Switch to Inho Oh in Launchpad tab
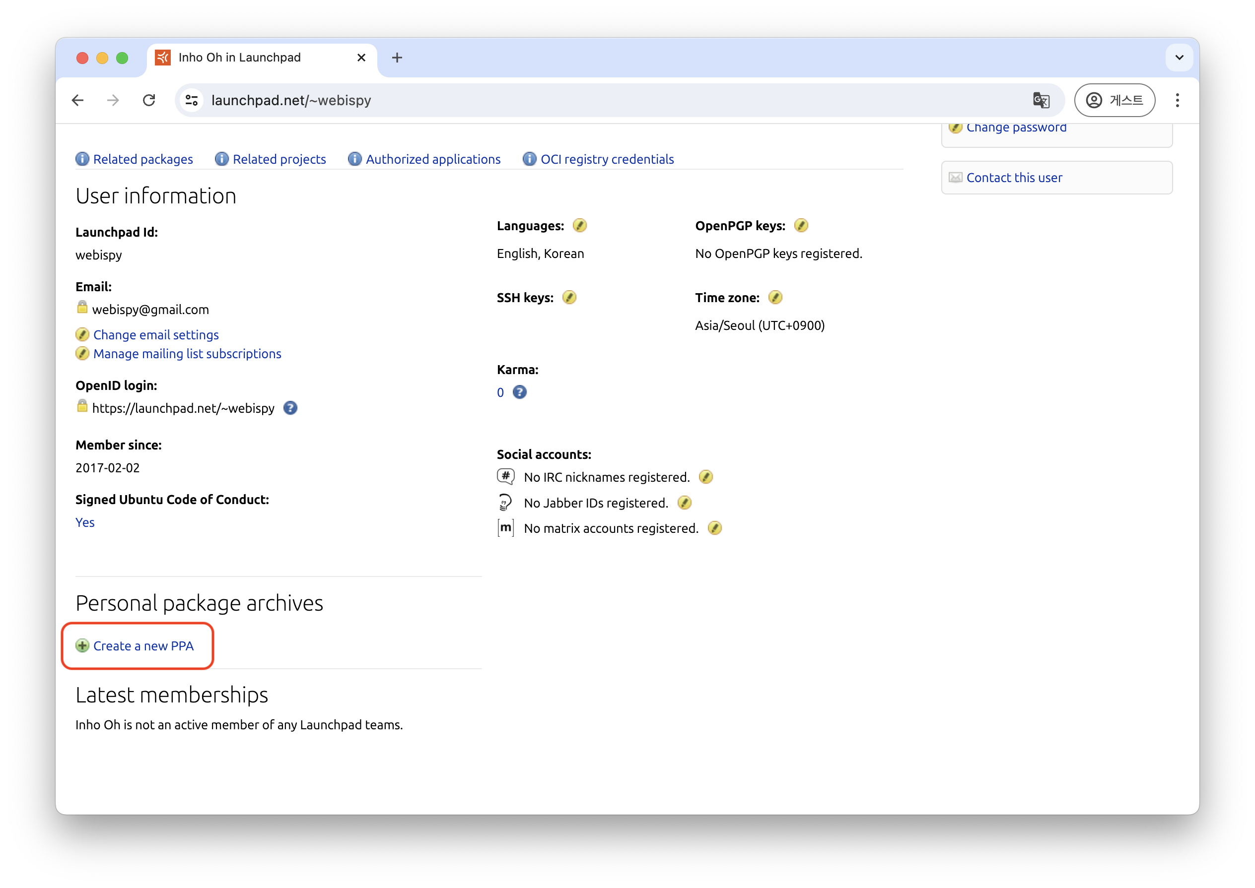This screenshot has height=888, width=1255. coord(262,58)
